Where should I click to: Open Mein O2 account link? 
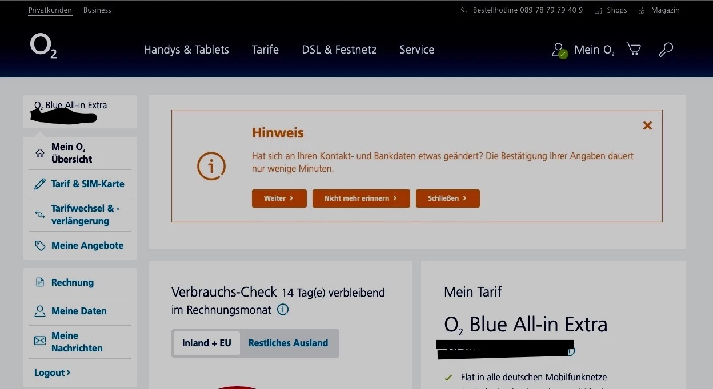[x=595, y=50]
